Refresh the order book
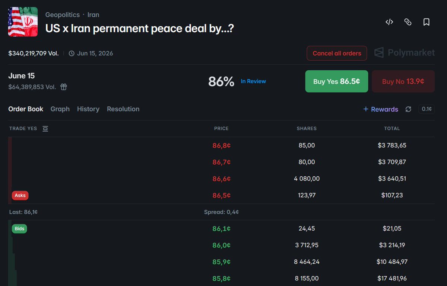 [x=408, y=109]
